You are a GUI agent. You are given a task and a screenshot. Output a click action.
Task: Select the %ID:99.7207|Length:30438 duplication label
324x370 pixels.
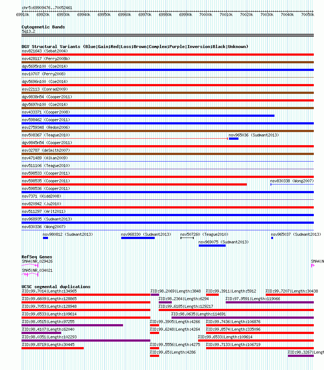pos(292,291)
